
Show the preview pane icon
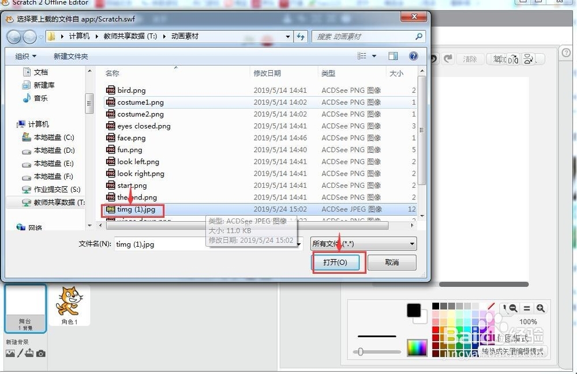(393, 56)
